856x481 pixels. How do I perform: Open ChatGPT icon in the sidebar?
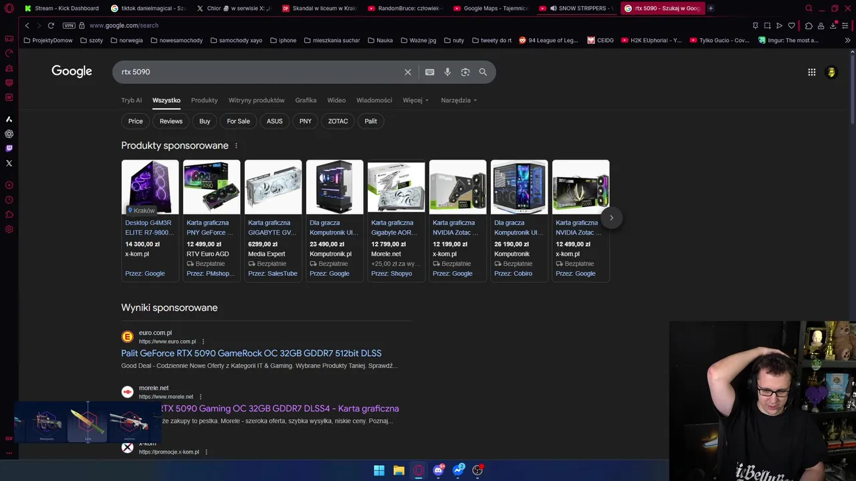[9, 134]
